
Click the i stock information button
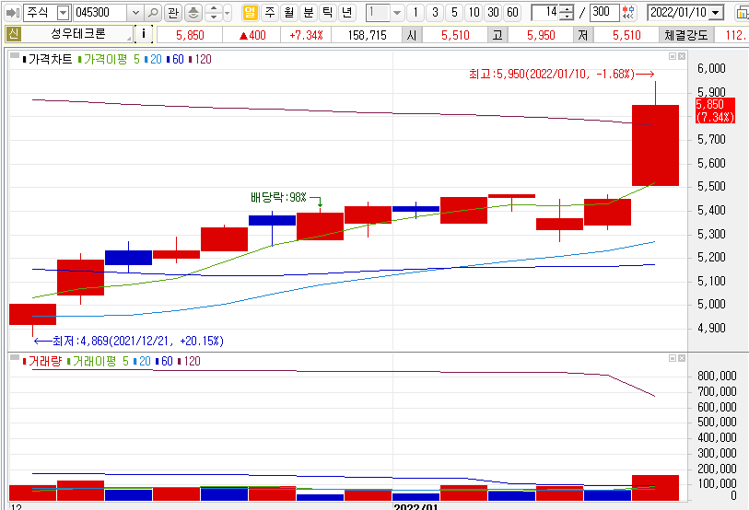click(x=144, y=34)
